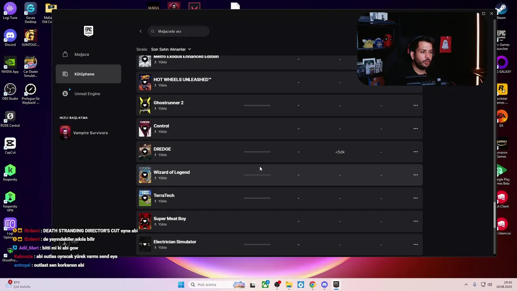The image size is (517, 291).
Task: Click the Mağazada ara search field
Action: (x=179, y=31)
